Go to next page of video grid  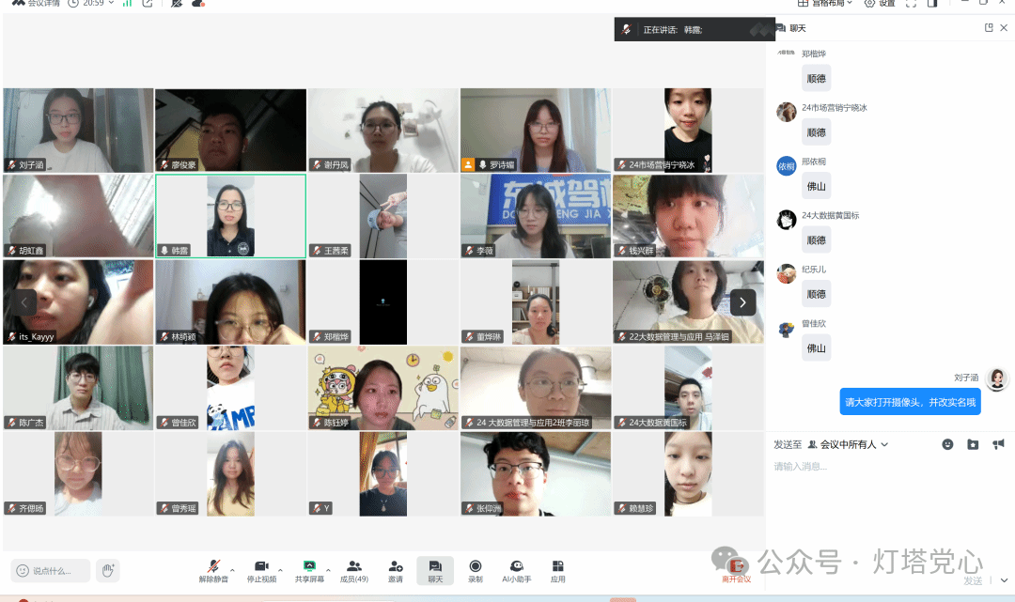point(743,301)
